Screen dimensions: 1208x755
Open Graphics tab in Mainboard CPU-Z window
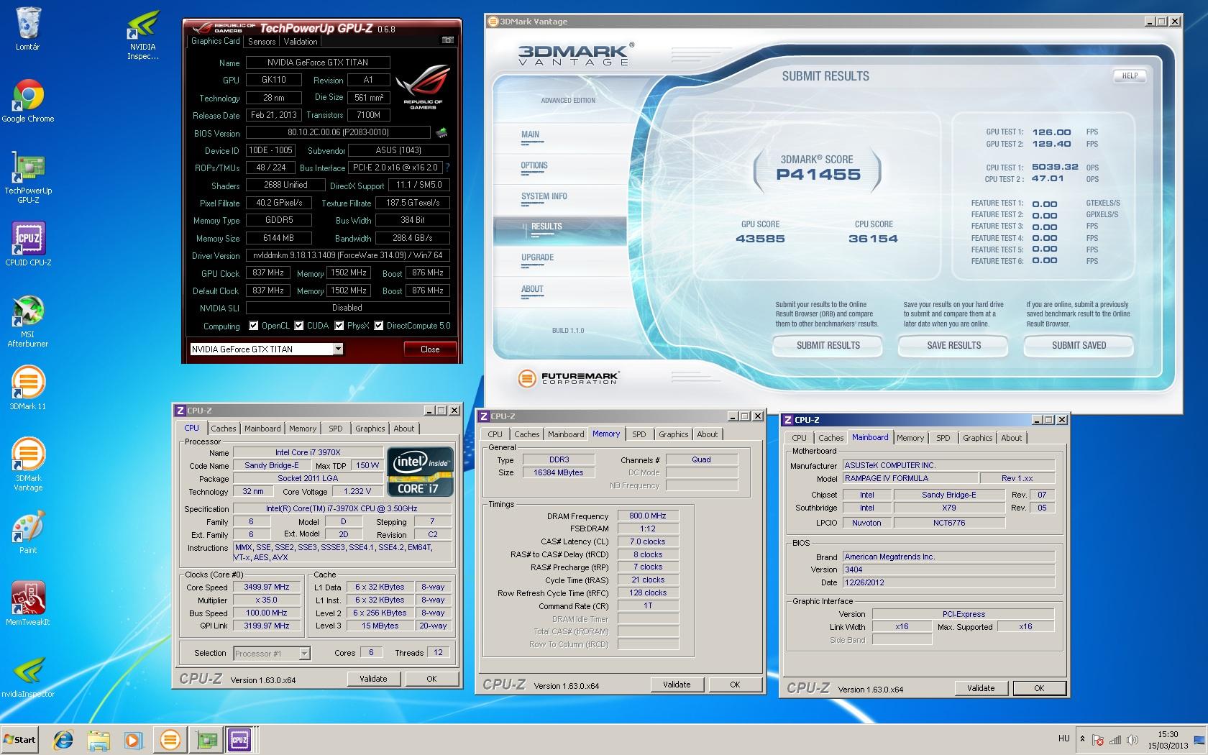[977, 438]
